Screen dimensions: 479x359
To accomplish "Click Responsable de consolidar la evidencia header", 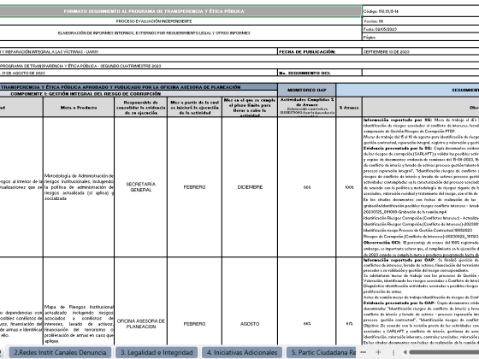I will click(x=141, y=108).
